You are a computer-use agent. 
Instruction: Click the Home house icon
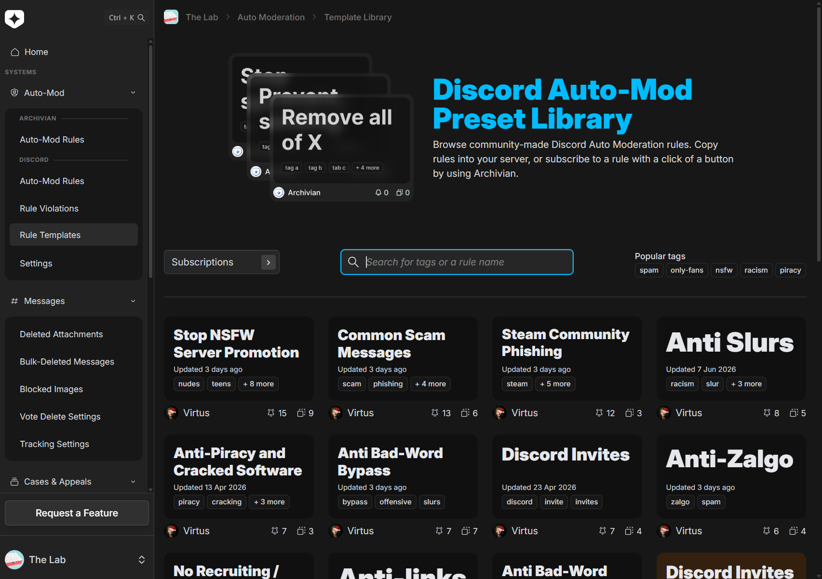tap(15, 52)
